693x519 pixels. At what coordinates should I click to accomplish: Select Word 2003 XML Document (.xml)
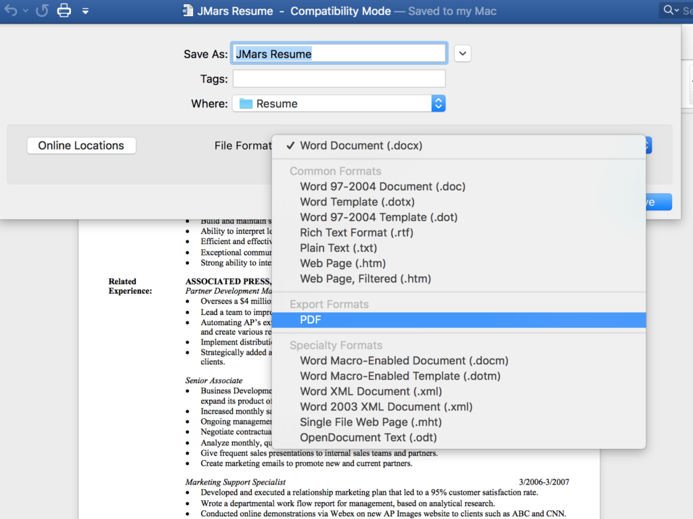[459, 407]
